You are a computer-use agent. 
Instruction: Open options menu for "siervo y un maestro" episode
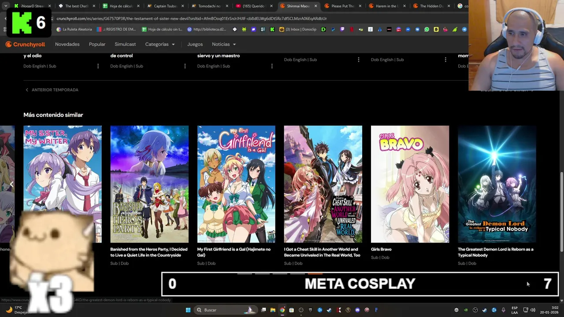(x=271, y=66)
